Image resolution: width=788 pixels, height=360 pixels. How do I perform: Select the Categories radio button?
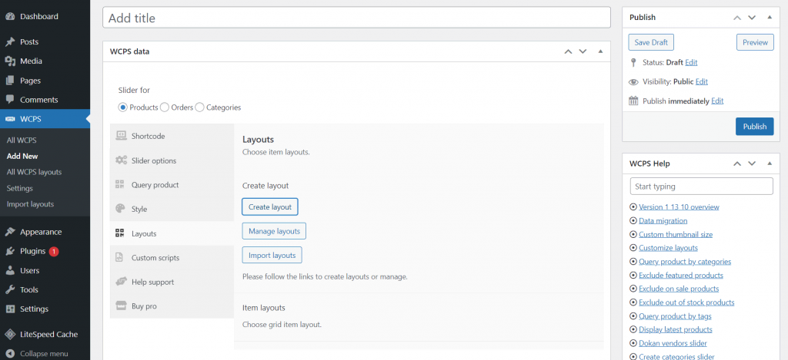[200, 107]
